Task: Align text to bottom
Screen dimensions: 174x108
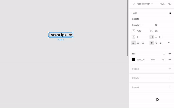Action: click(x=161, y=43)
